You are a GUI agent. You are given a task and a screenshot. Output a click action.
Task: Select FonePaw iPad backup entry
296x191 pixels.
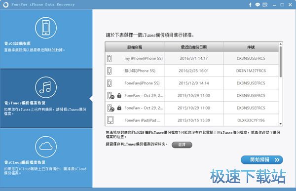192,120
